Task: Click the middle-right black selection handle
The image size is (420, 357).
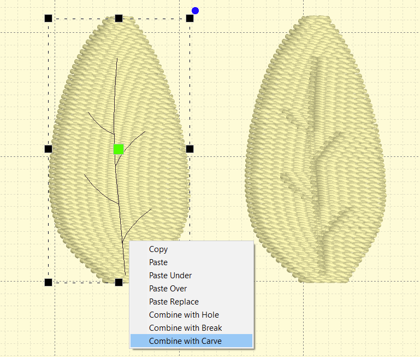Action: [190, 149]
